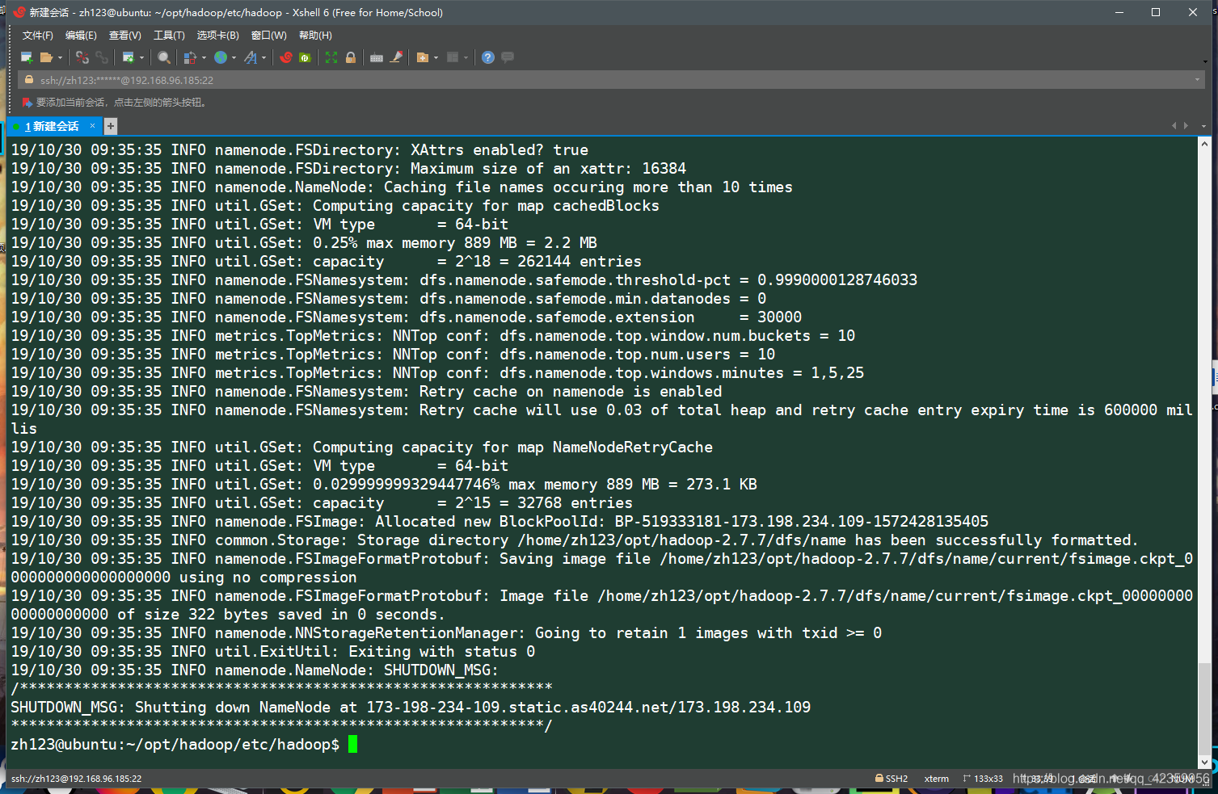Image resolution: width=1218 pixels, height=794 pixels.
Task: Click the terminal scrollbar up arrow
Action: (1204, 145)
